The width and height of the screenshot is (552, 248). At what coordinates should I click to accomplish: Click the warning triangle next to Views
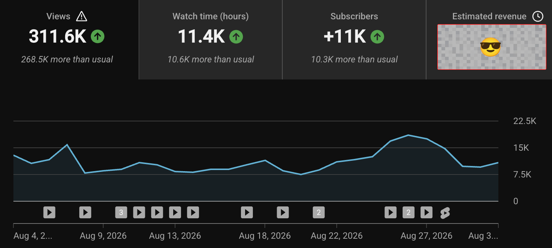click(81, 16)
